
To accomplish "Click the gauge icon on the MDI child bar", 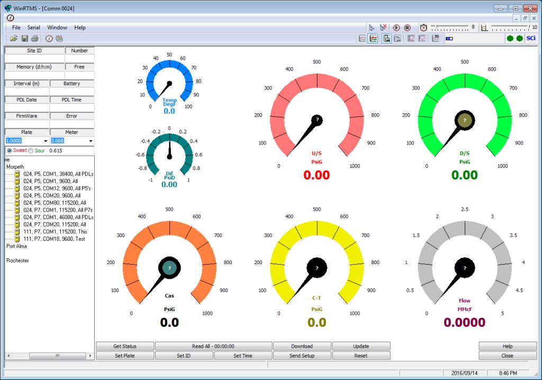I will tap(11, 17).
